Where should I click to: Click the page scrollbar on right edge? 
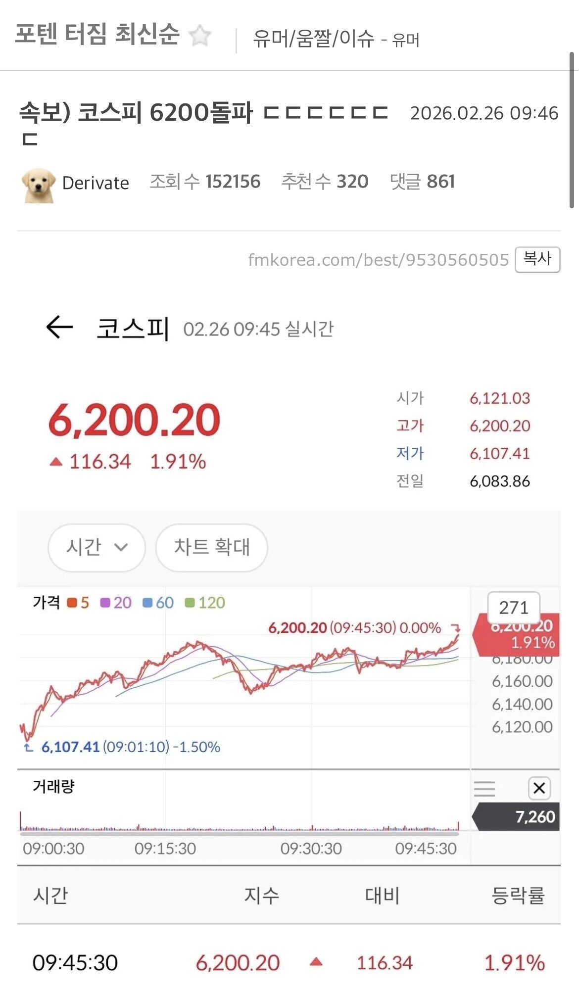[x=572, y=130]
